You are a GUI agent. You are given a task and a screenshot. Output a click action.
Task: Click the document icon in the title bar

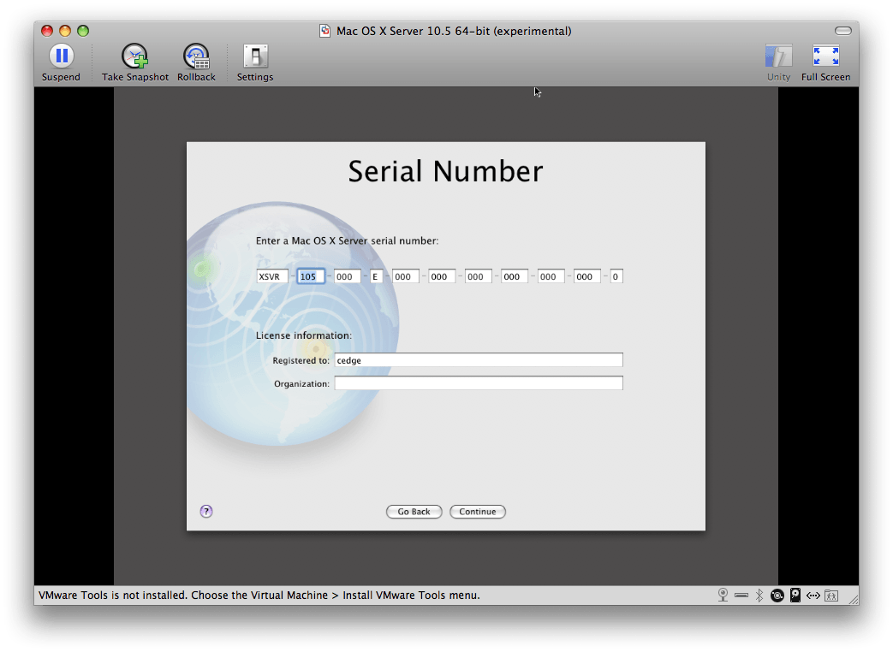click(x=324, y=31)
